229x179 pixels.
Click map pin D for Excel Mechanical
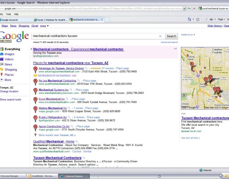coord(35,100)
